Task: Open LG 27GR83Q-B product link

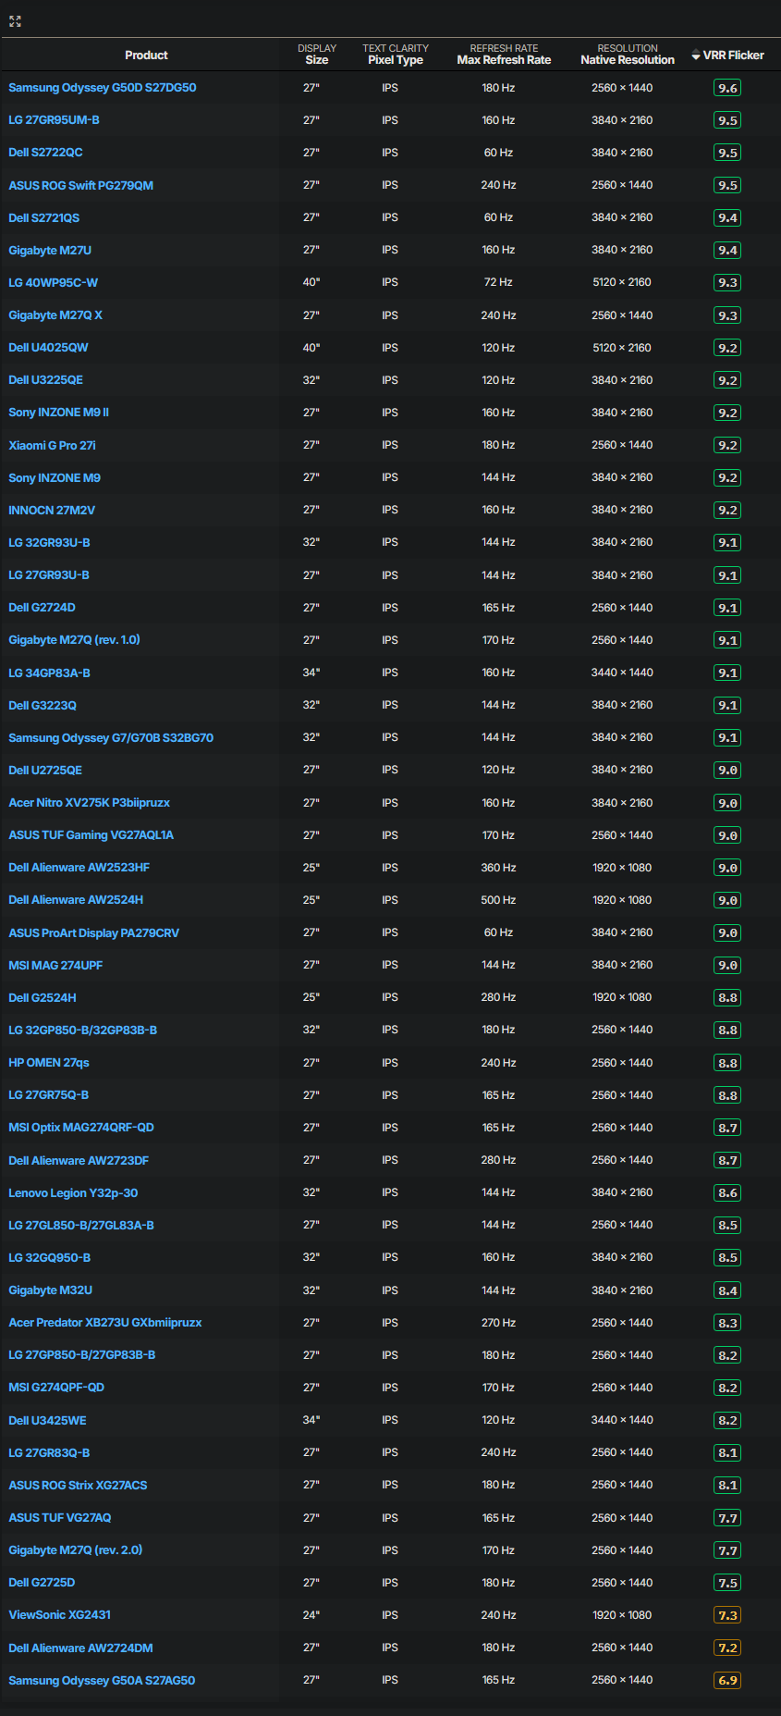Action: click(49, 1452)
